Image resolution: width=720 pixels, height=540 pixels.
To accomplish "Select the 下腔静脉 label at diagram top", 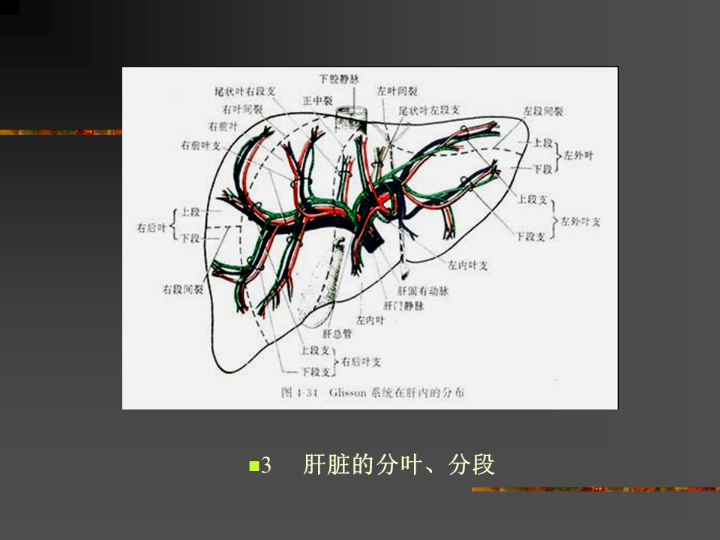I will click(339, 77).
